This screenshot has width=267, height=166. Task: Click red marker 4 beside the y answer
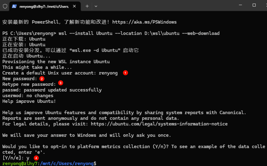[x=36, y=158]
